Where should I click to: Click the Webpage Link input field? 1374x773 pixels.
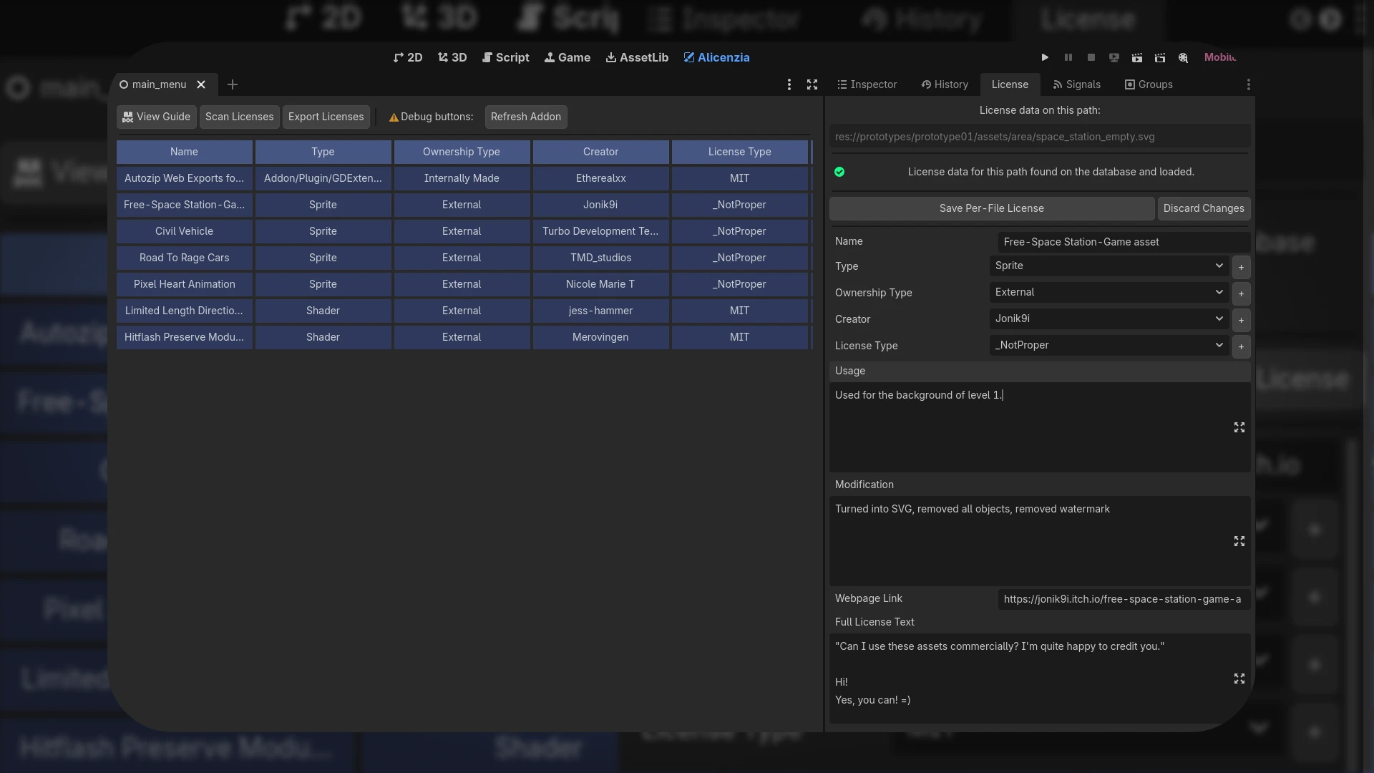tap(1124, 599)
